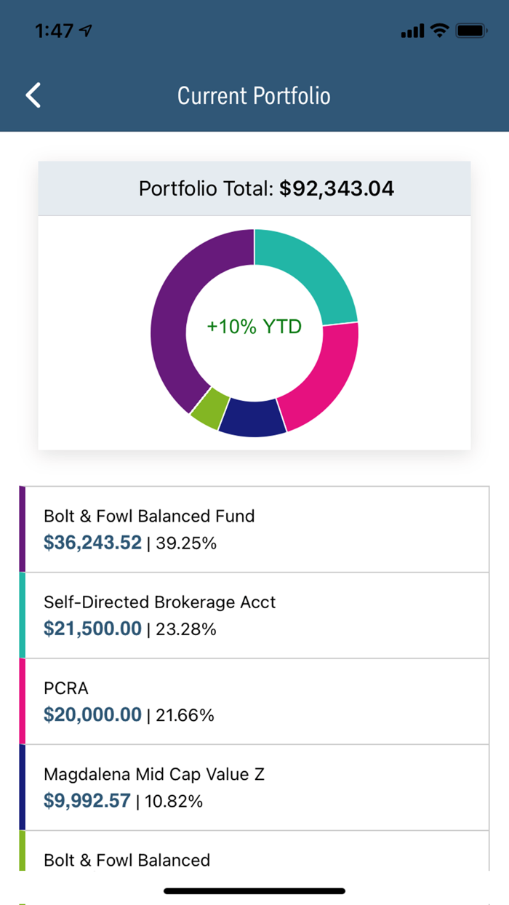509x905 pixels.
Task: Open Self-Directed Brokerage Acct row
Action: point(254,615)
